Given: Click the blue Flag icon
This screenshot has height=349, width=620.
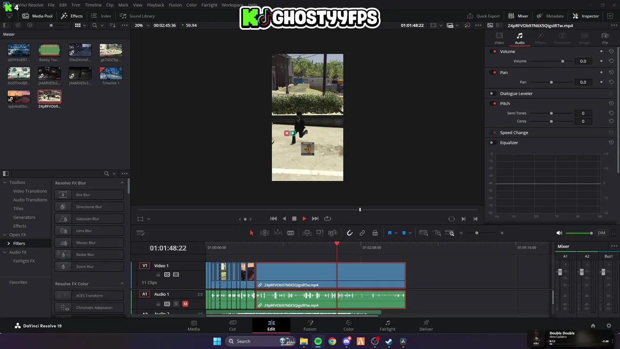Looking at the screenshot, I should click(389, 233).
